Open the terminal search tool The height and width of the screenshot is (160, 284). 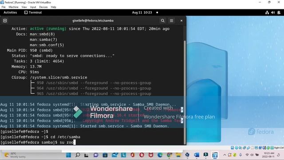[x=163, y=21]
